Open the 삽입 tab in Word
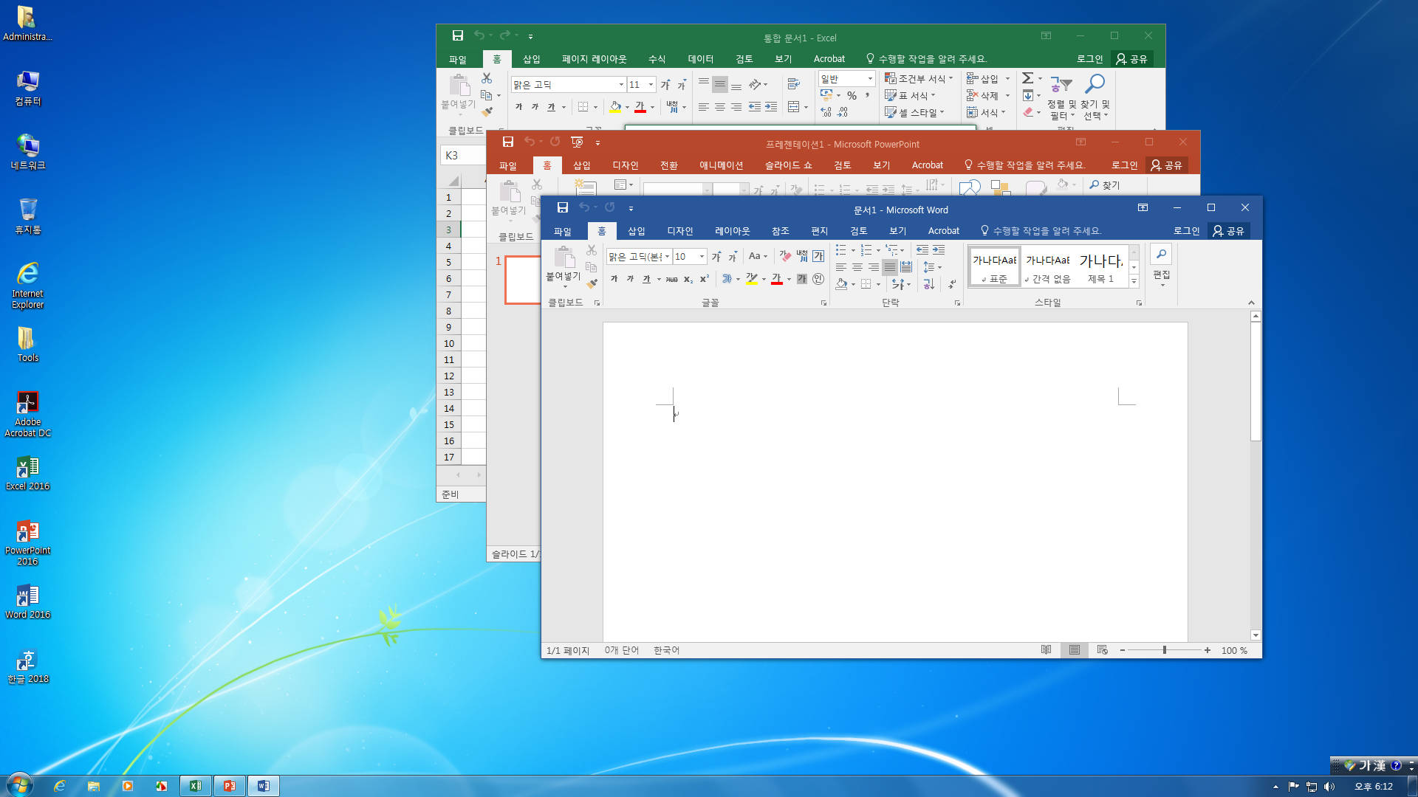Screen dimensions: 1418x797 [x=636, y=231]
